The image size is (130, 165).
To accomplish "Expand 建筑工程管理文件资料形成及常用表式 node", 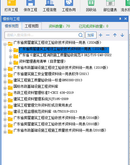I will [5, 107].
